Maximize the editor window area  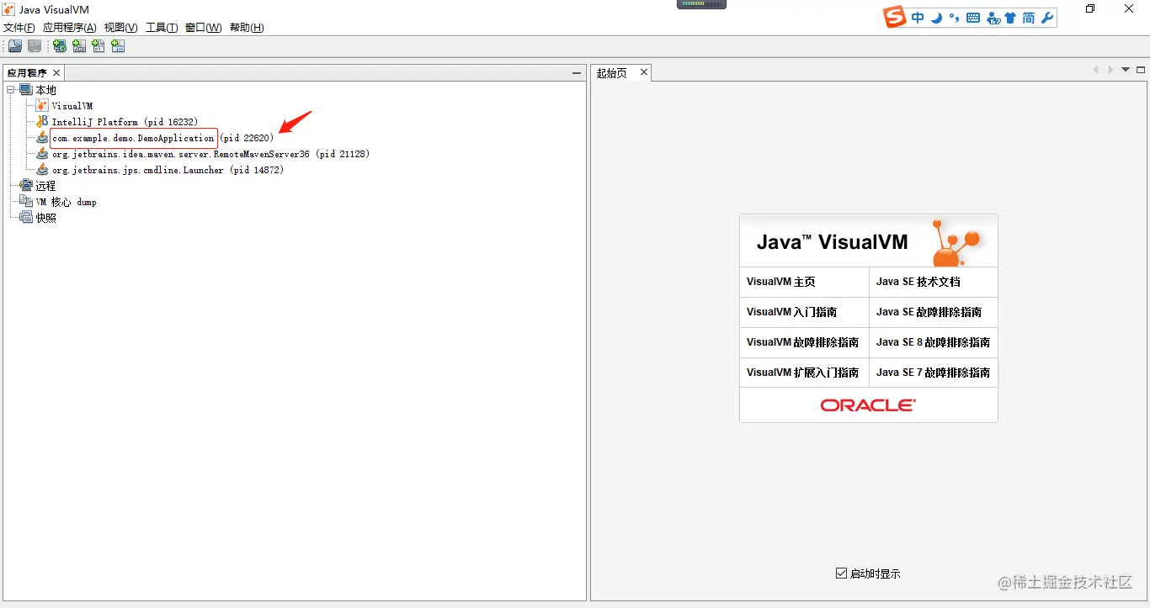1141,70
